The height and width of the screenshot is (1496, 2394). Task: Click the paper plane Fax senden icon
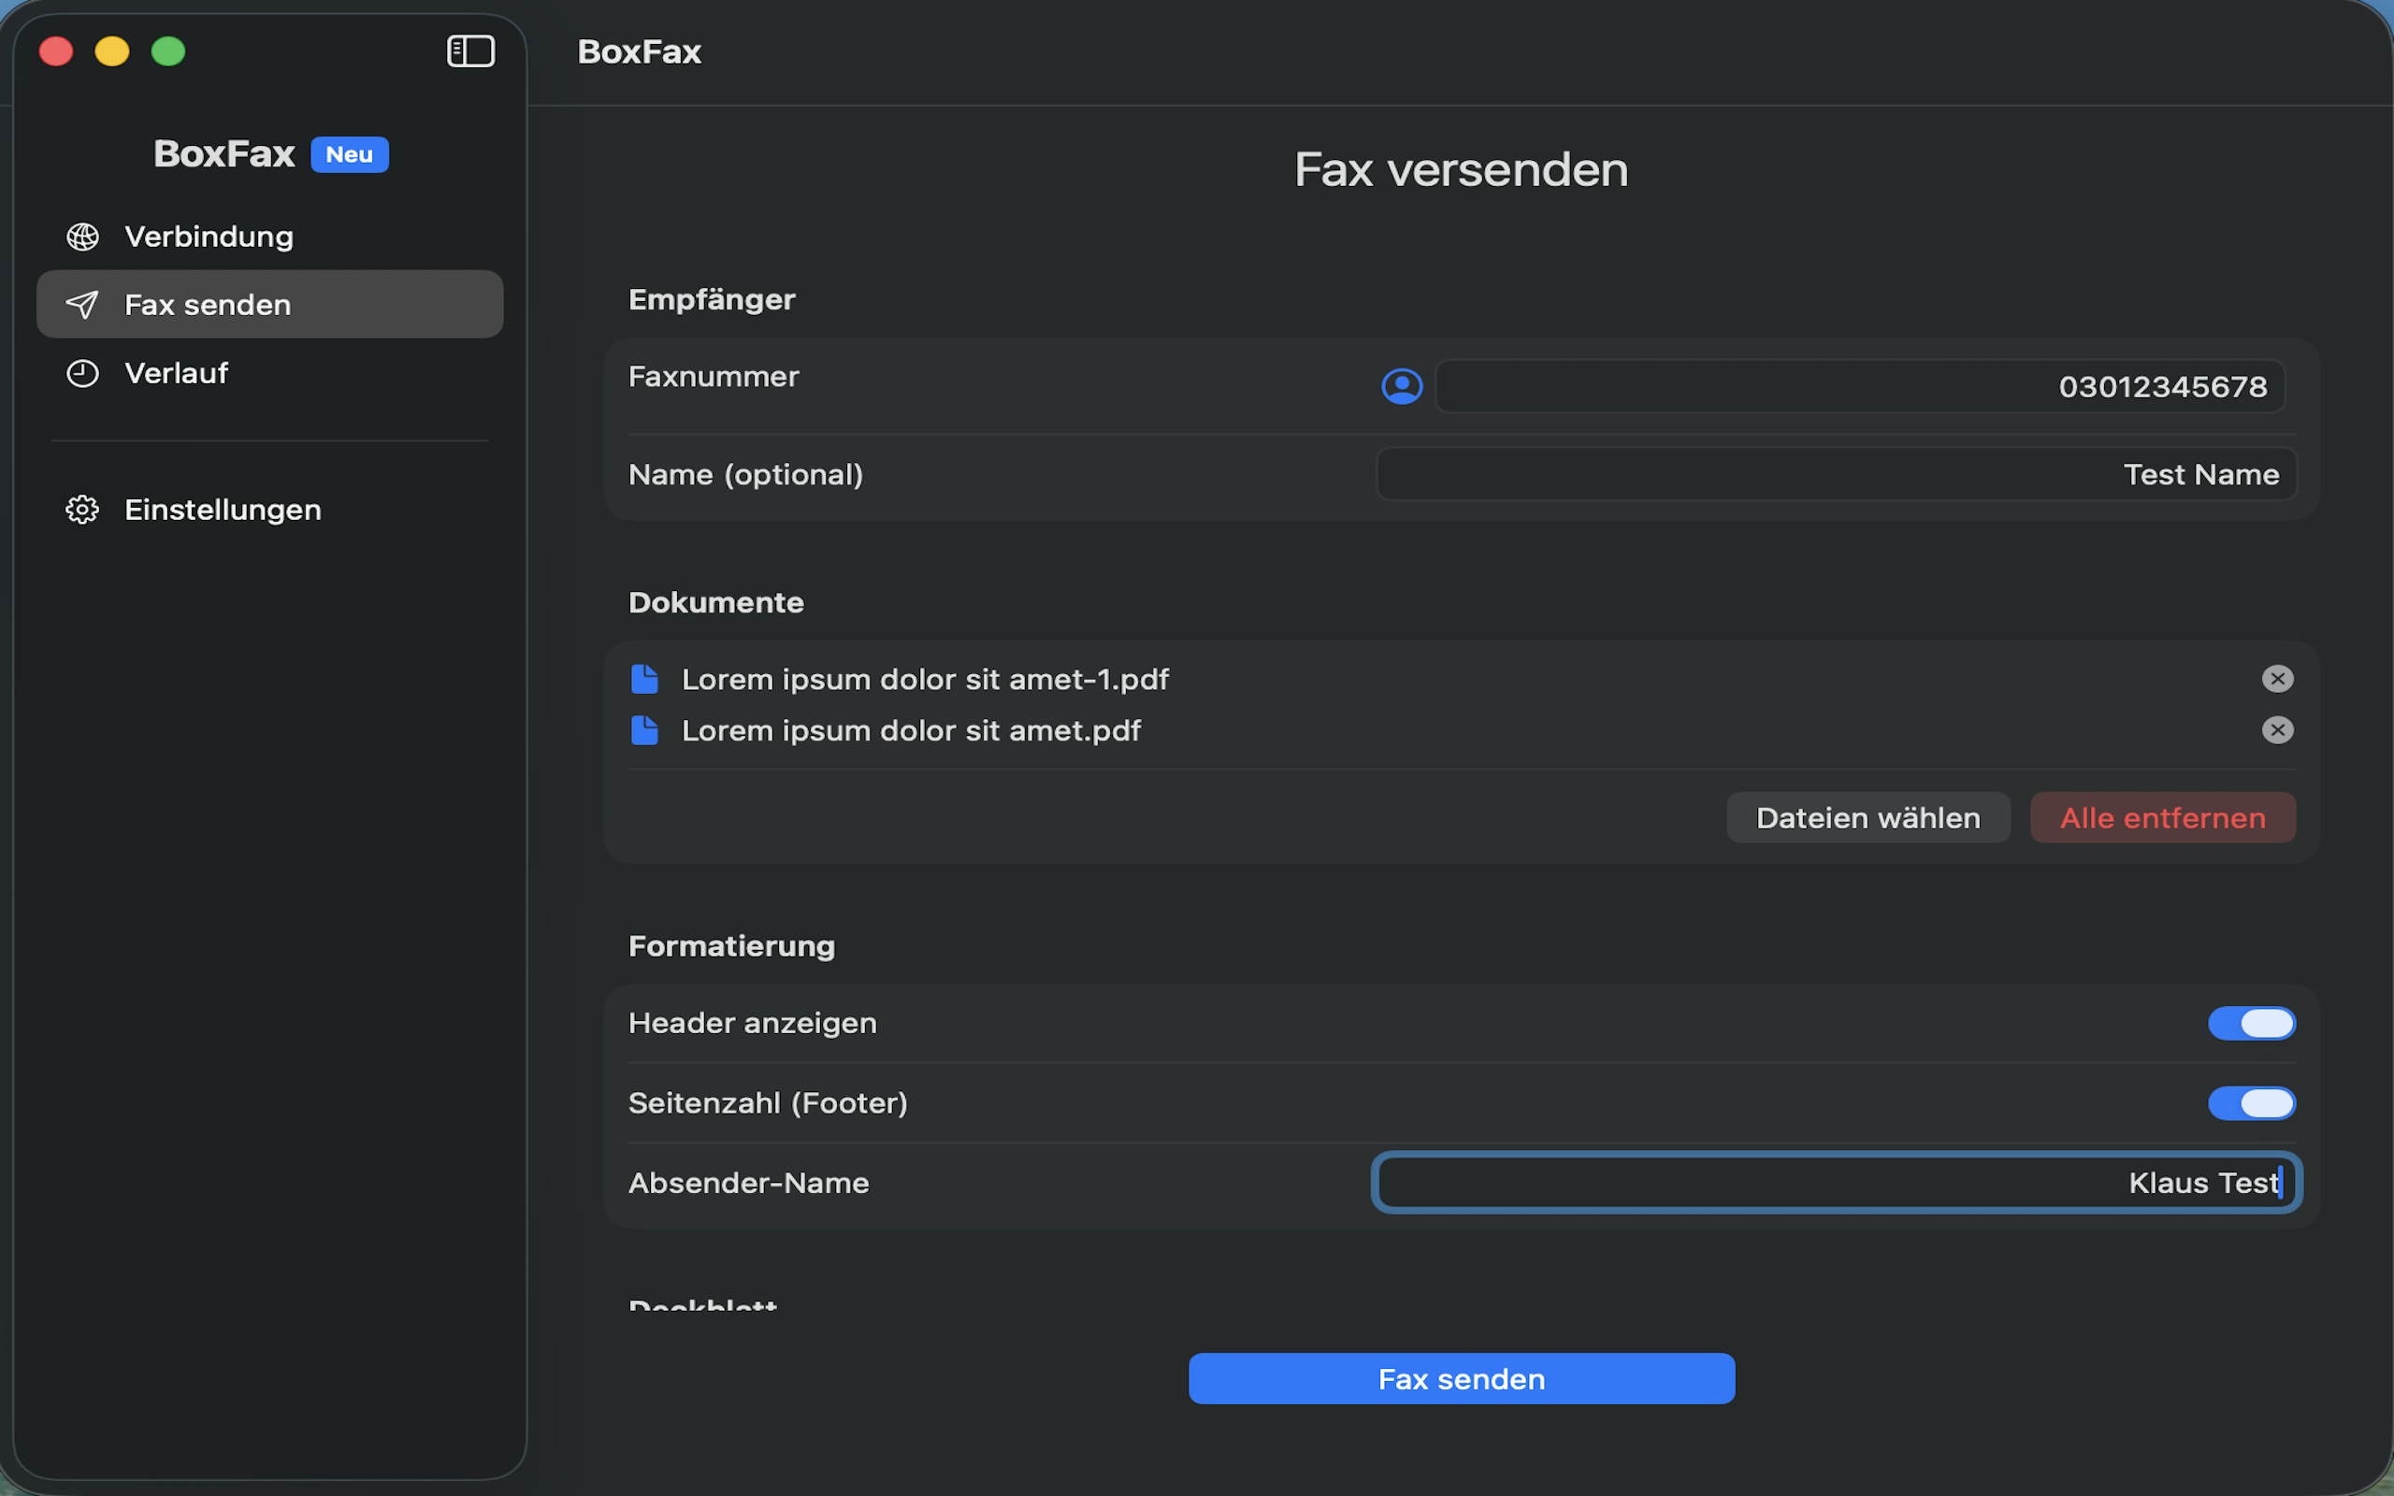82,305
